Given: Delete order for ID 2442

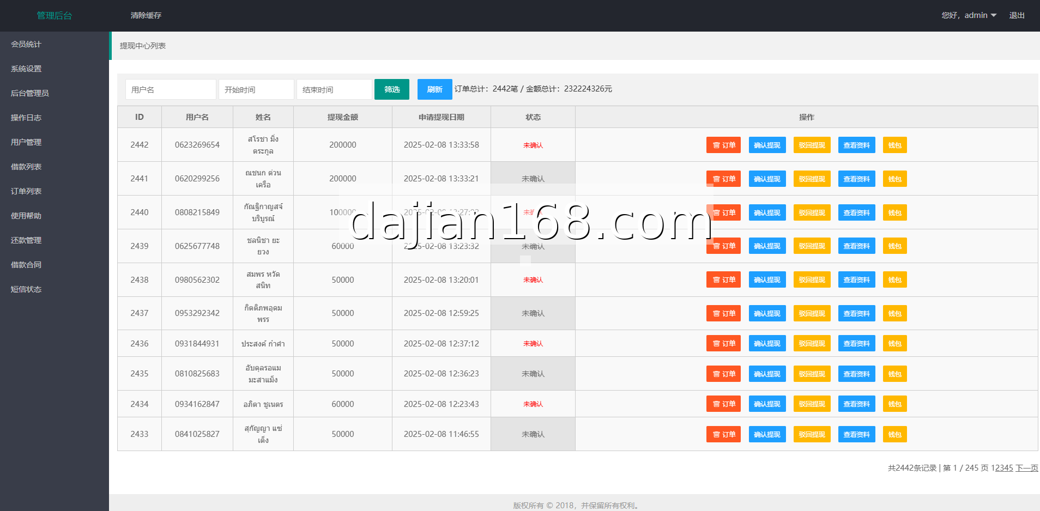Looking at the screenshot, I should tap(723, 145).
